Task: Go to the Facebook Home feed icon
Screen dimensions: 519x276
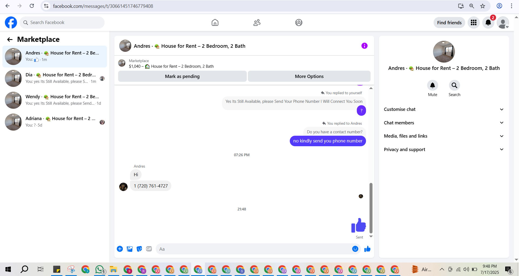Action: pos(215,22)
